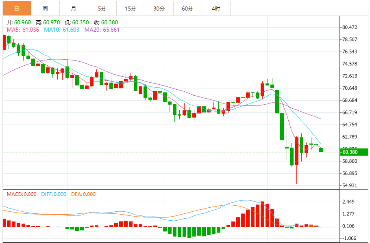
Task: Click the 70.648 price axis label
Action: click(x=350, y=88)
